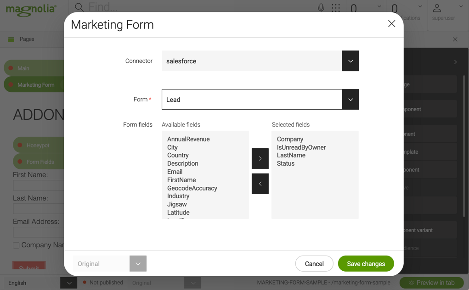Open the English language dropdown
This screenshot has height=290, width=469.
tap(68, 283)
